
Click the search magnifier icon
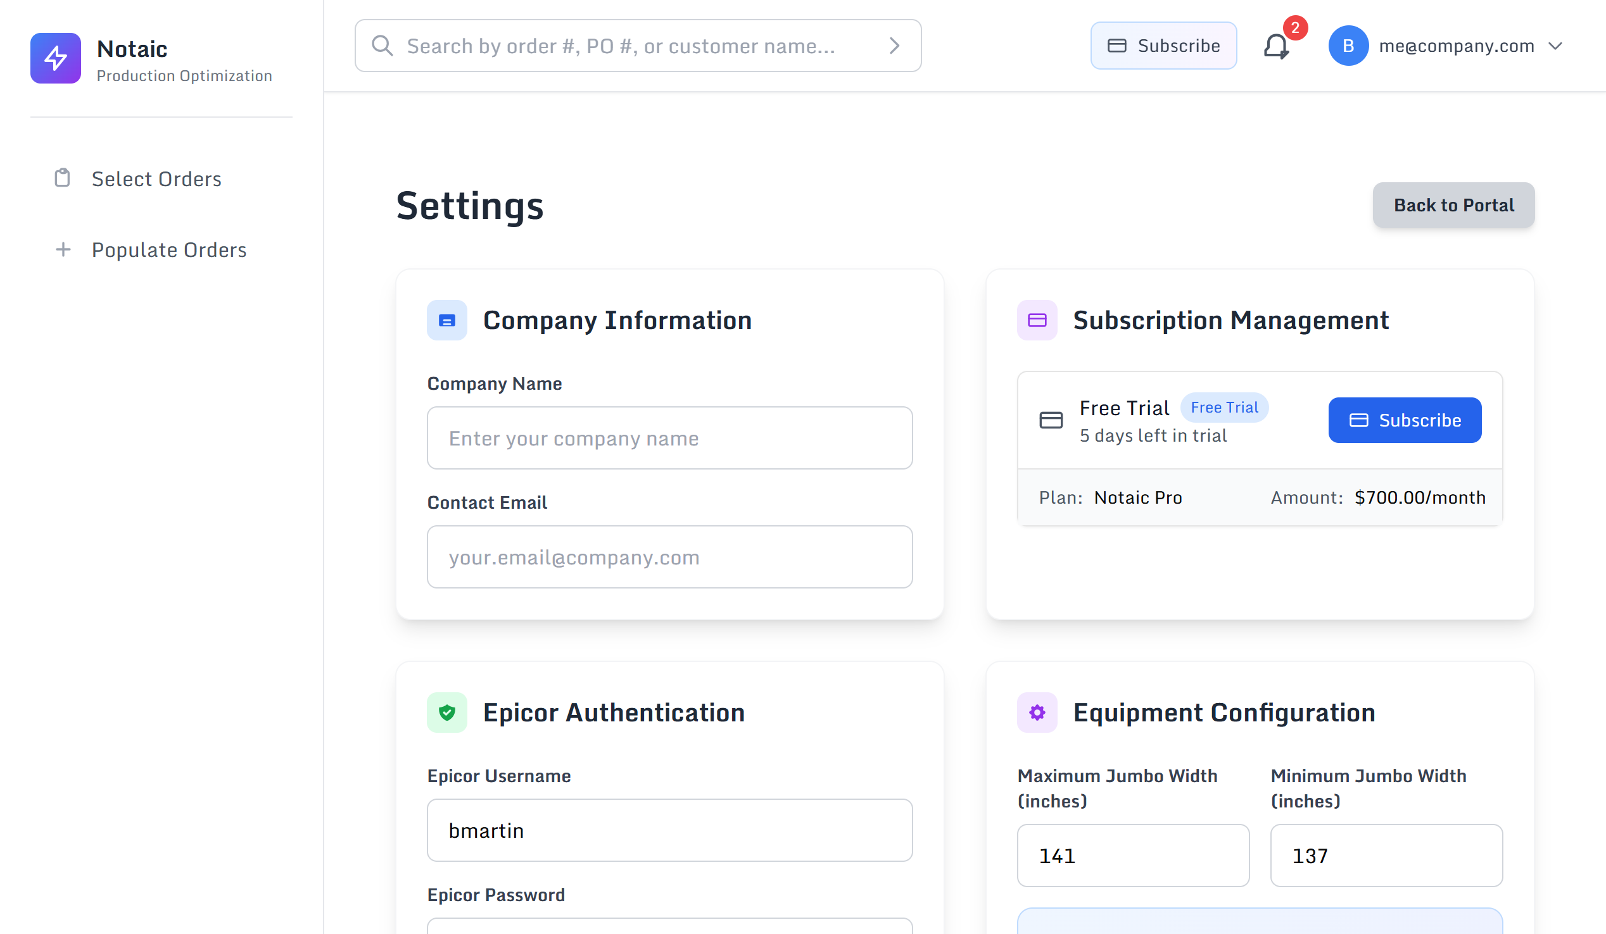pyautogui.click(x=383, y=46)
